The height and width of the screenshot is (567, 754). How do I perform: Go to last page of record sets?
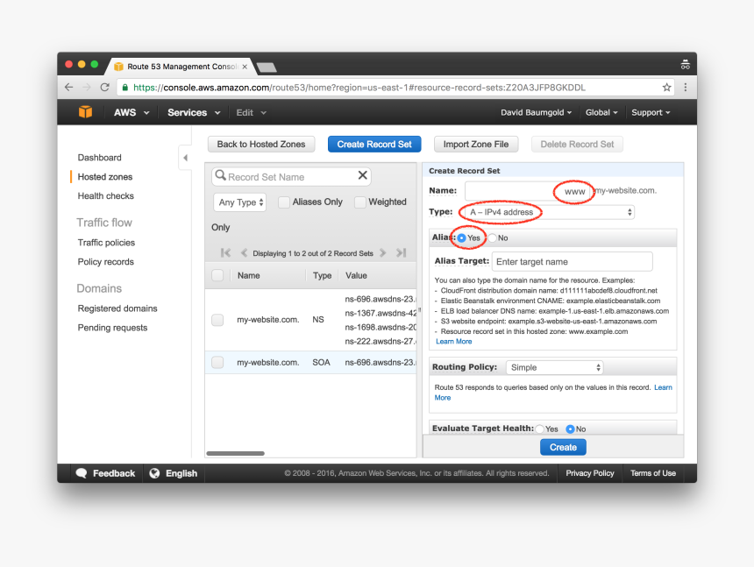pyautogui.click(x=401, y=252)
